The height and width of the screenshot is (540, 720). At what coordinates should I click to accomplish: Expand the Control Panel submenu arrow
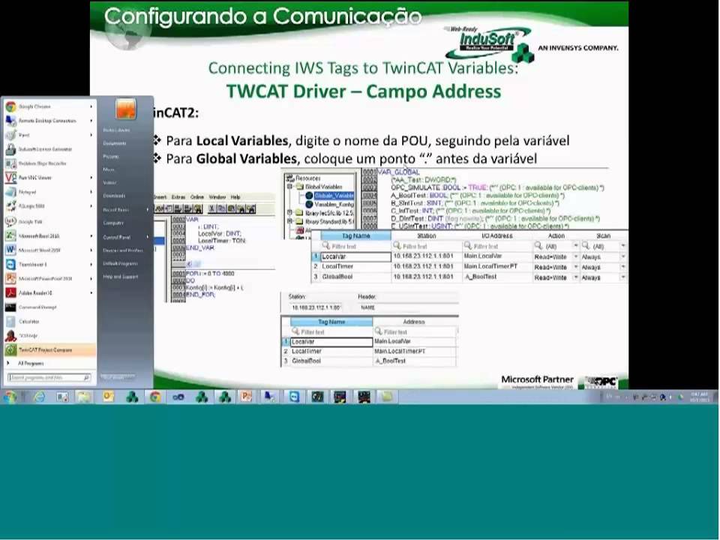(x=148, y=238)
